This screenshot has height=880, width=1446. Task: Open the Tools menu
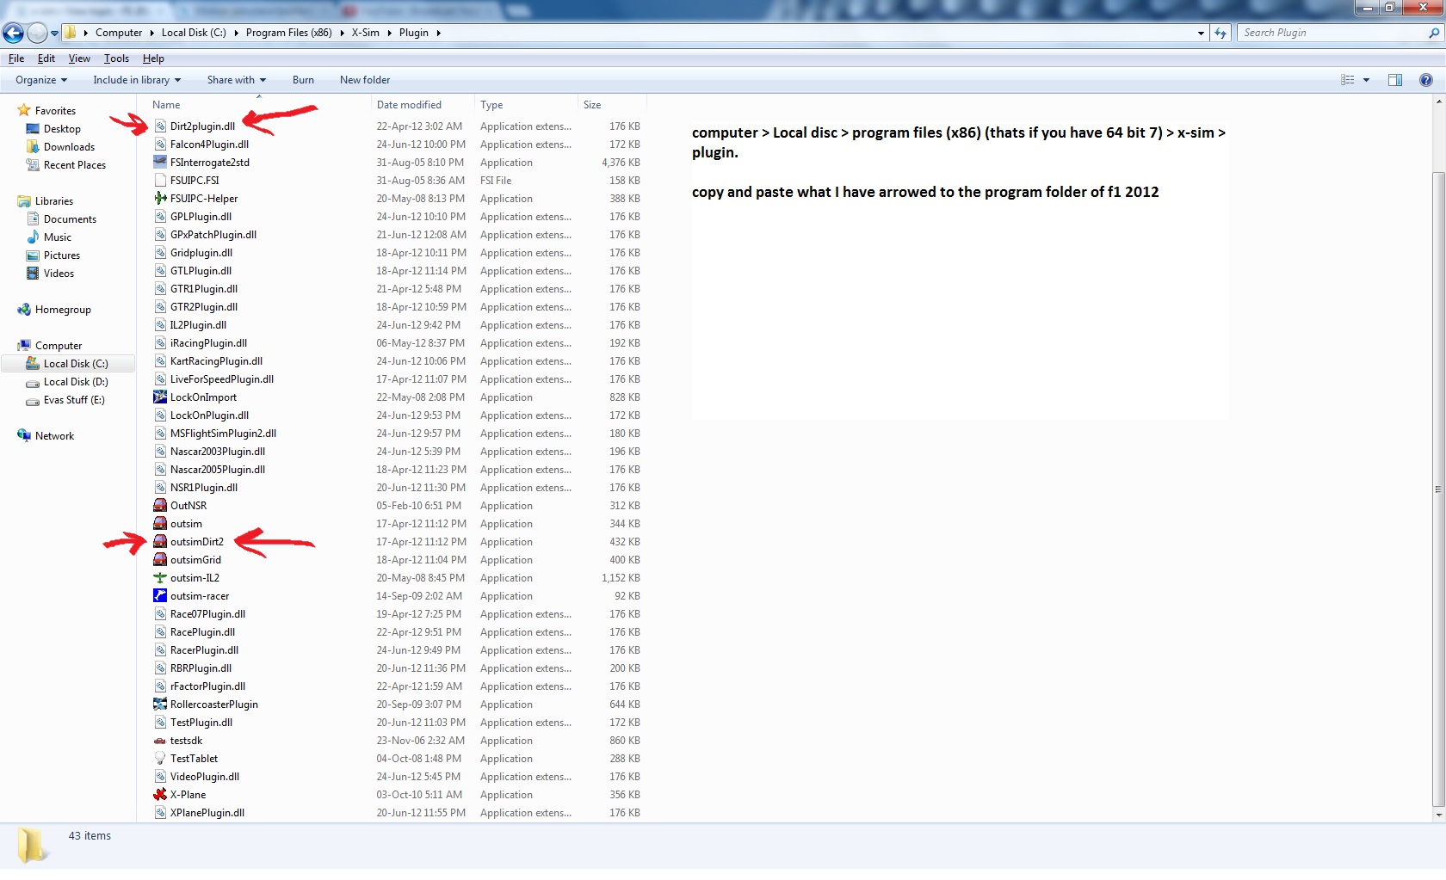pyautogui.click(x=116, y=58)
